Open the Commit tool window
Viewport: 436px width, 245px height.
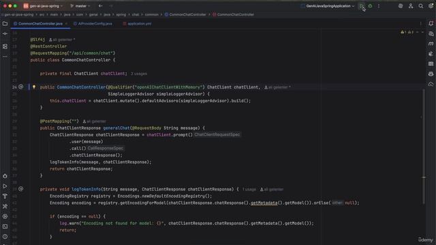coord(5,33)
